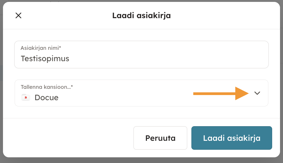283x163 pixels.
Task: Open the Tallenna kansioon folder selector
Action: pos(141,93)
